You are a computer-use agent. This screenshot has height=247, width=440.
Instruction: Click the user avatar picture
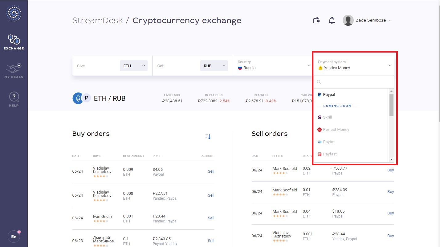(348, 20)
